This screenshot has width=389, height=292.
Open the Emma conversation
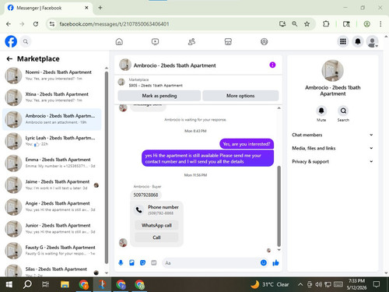(52, 163)
